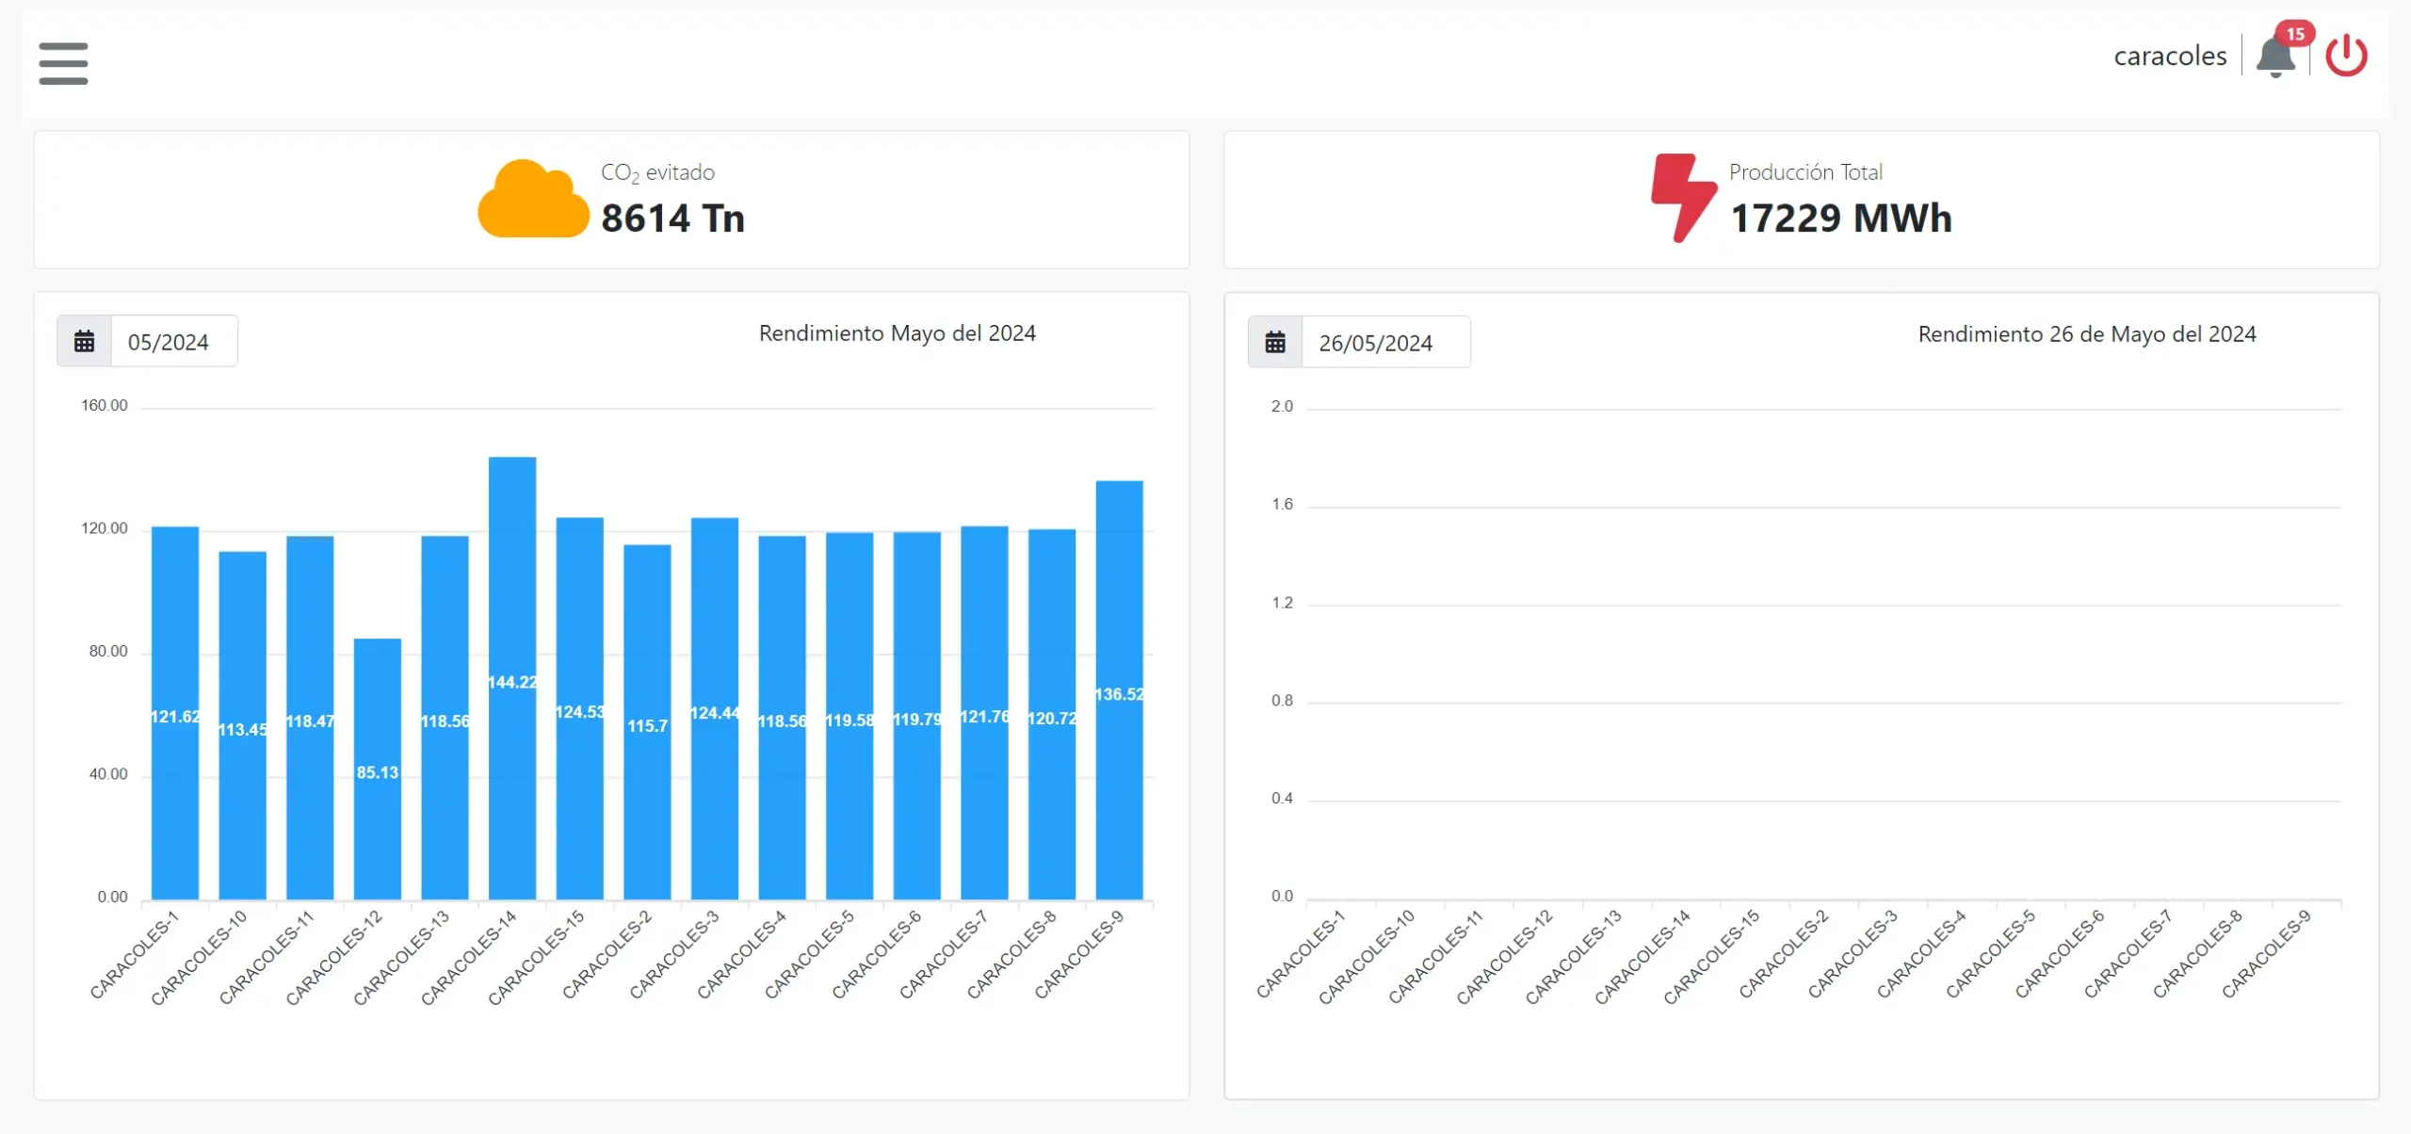Open calendar icon beside 26/05/2024 date field
Image resolution: width=2411 pixels, height=1134 pixels.
[x=1275, y=342]
